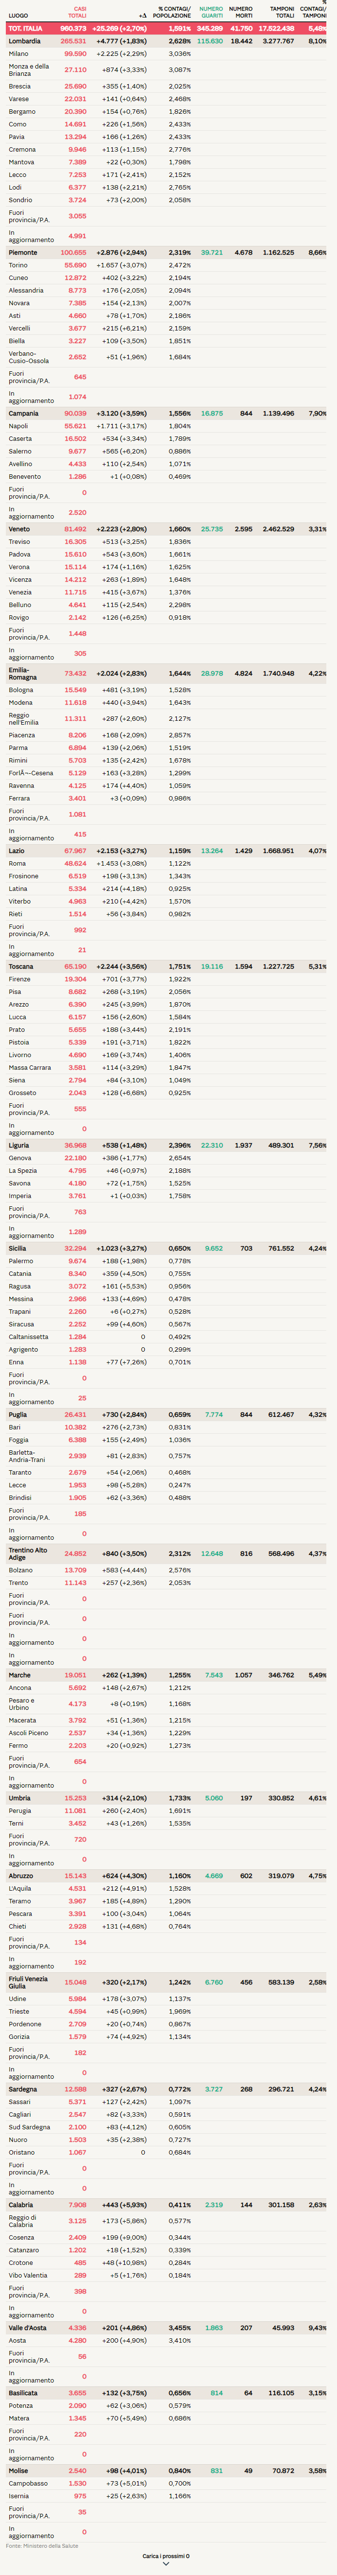Sort table by Casi Totali column

77,13
